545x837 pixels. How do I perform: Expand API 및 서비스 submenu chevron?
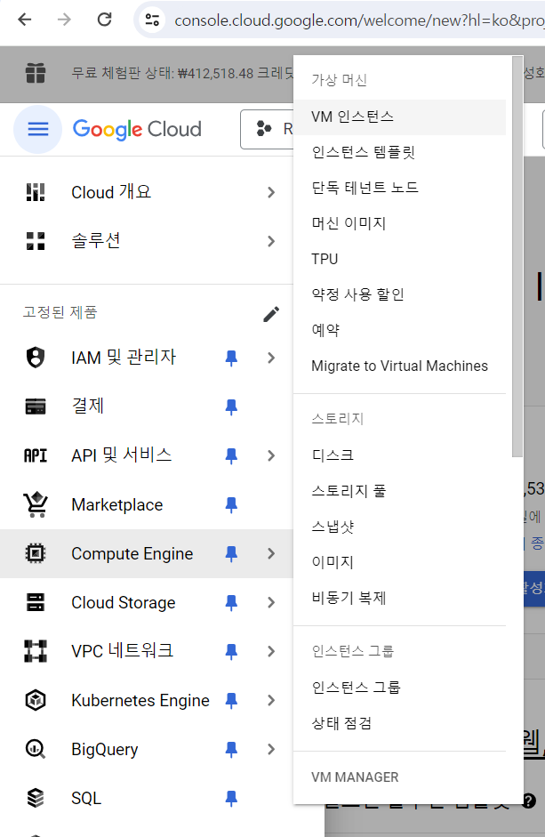click(x=271, y=456)
